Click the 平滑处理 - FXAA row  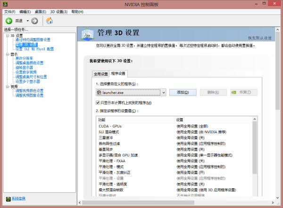coord(175,161)
